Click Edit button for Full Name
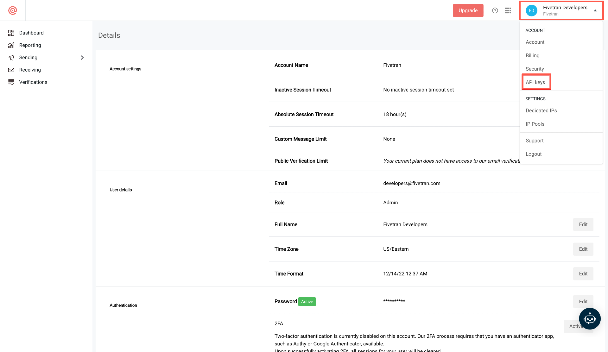Viewport: 608px width, 352px height. 583,224
